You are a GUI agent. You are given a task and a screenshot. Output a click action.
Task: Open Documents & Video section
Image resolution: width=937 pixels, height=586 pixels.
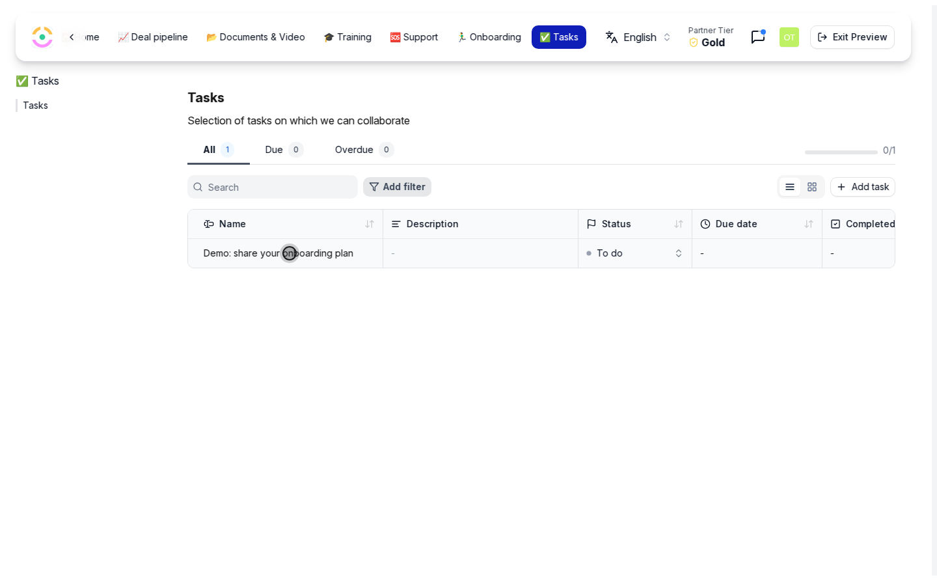coord(256,37)
